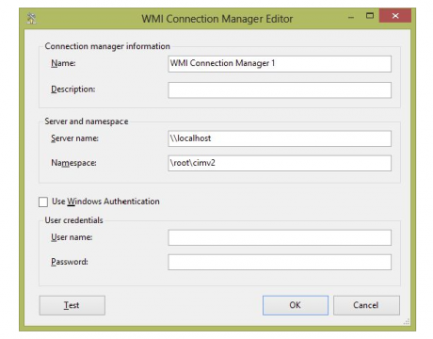Maximize the editor window
Image resolution: width=433 pixels, height=339 pixels.
point(370,16)
